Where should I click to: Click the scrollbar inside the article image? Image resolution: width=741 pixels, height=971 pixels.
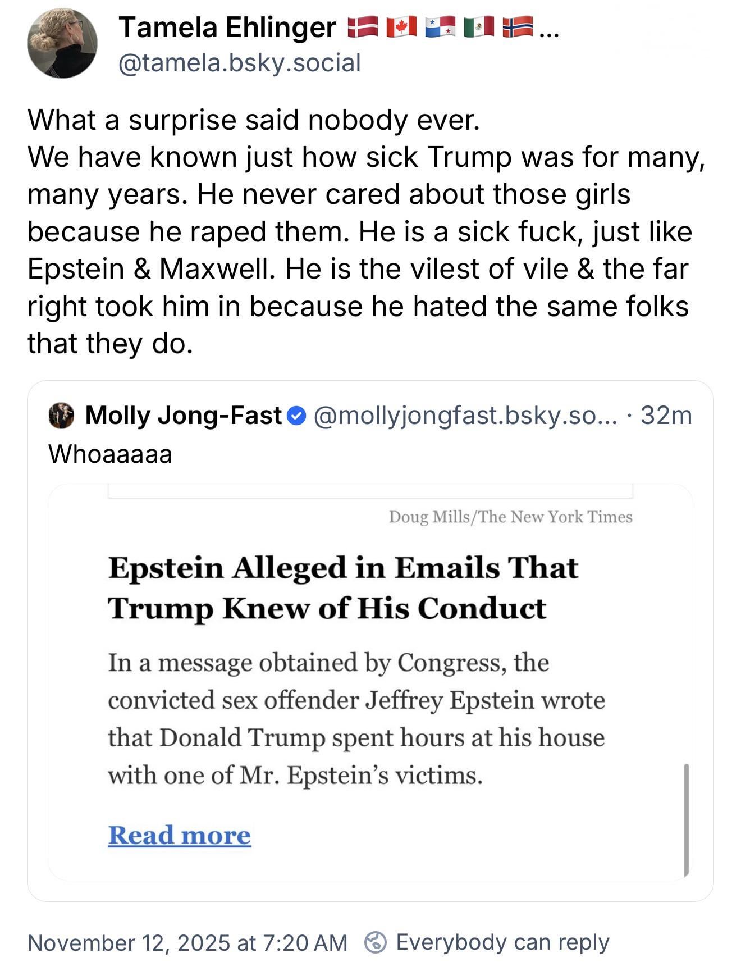click(686, 819)
